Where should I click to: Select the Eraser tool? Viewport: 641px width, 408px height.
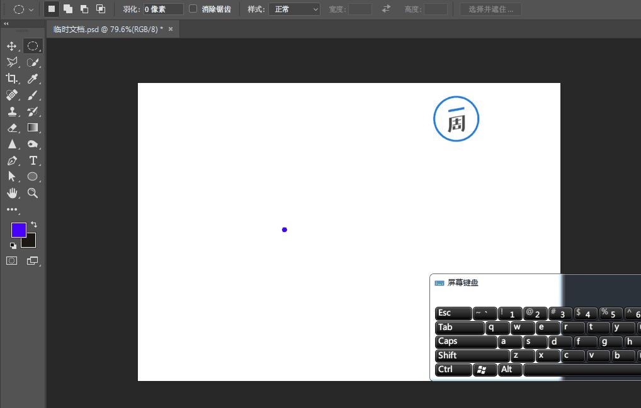tap(11, 128)
